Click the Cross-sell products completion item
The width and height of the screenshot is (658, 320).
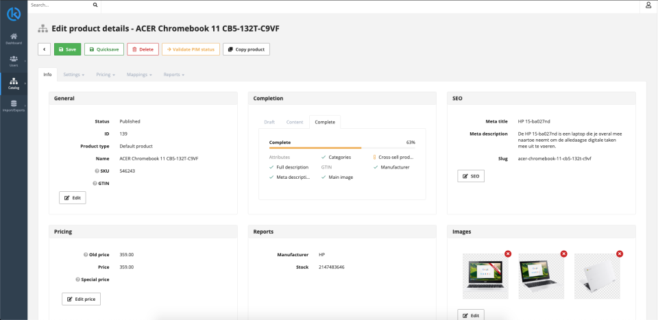(393, 158)
